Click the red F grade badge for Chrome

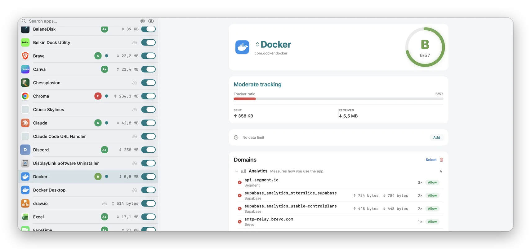(98, 96)
